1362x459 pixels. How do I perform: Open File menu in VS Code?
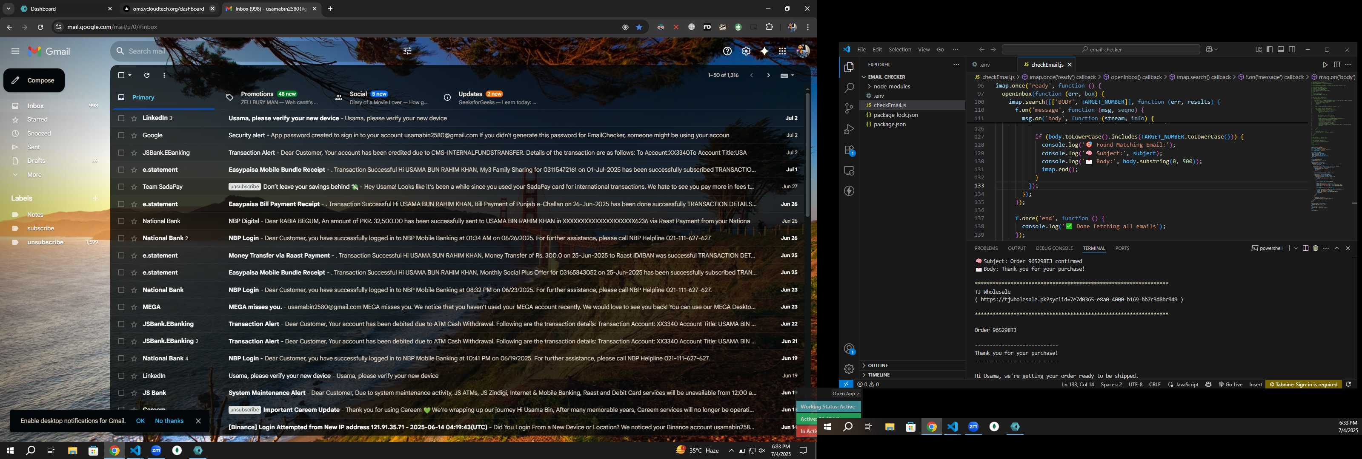click(x=861, y=50)
